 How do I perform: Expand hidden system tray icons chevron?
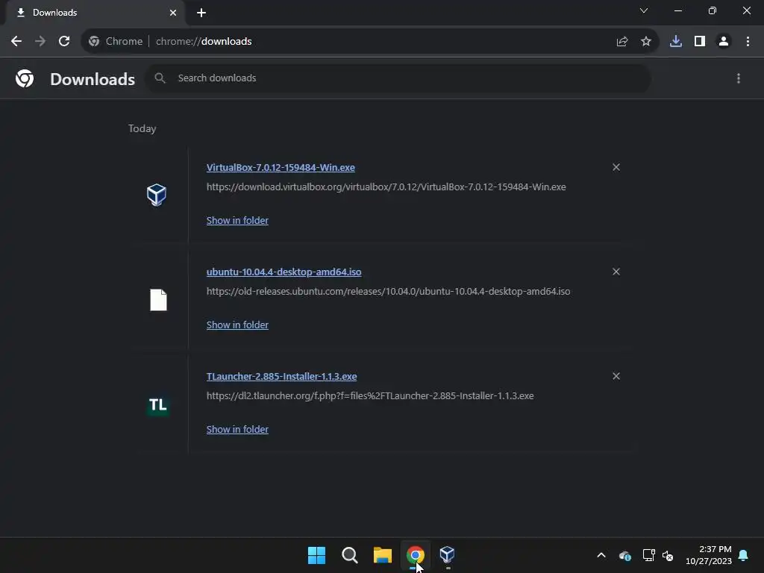(601, 555)
